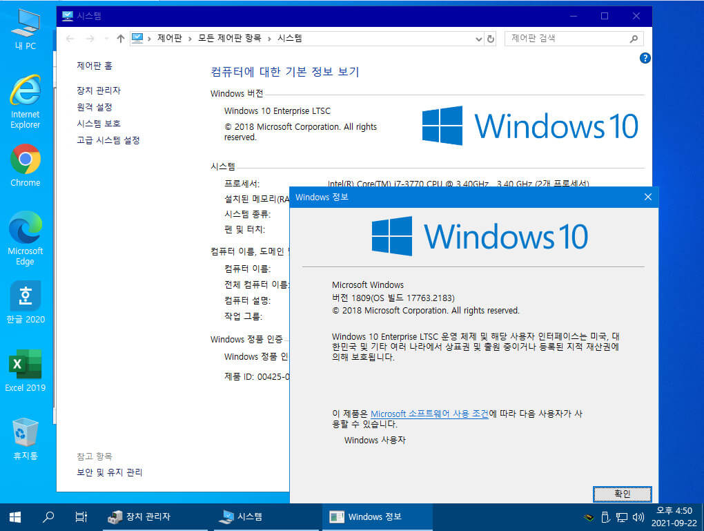Viewport: 704px width, 531px height.
Task: Launch Internet Explorer from the desktop
Action: coord(26,102)
